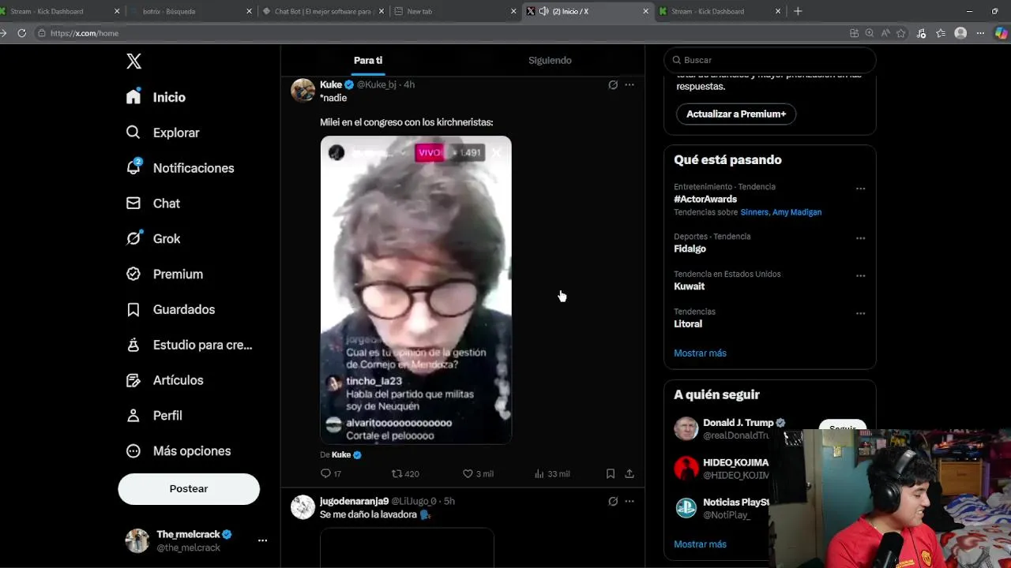Open more options on Kuke's post
Viewport: 1011px width, 568px height.
point(630,84)
